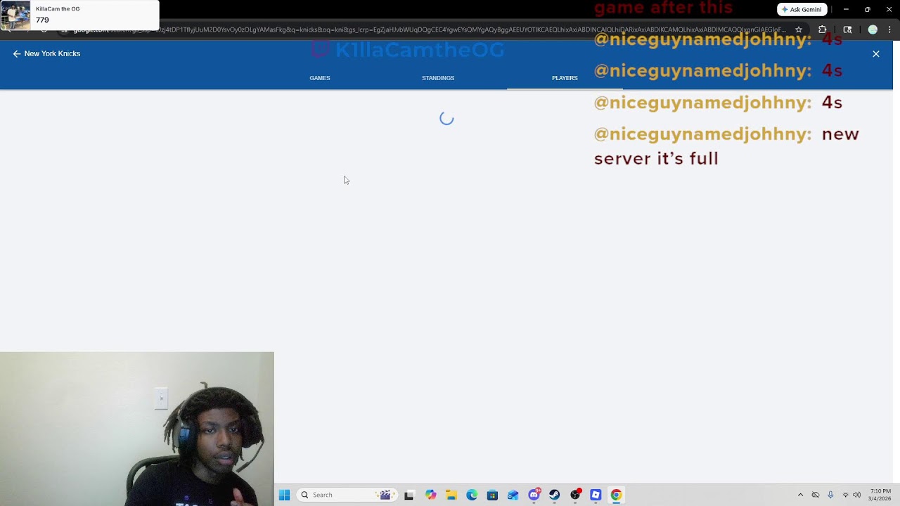Open the Windows Start menu
The image size is (900, 506).
click(284, 495)
